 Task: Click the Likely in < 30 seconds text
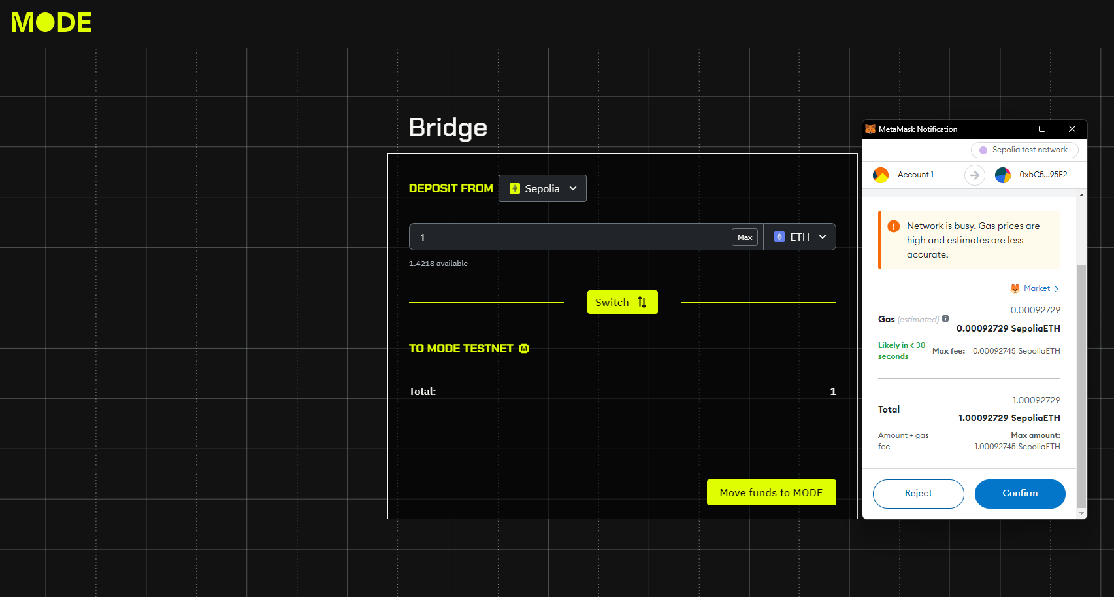click(902, 350)
